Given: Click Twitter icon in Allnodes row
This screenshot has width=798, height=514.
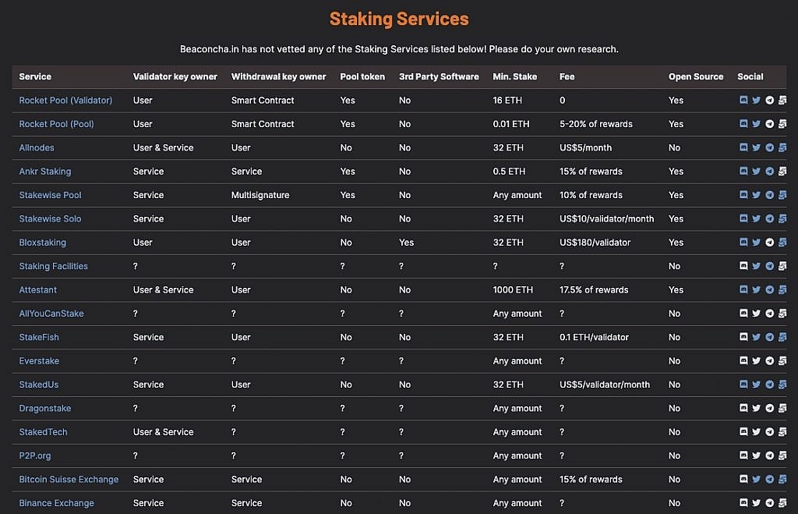Looking at the screenshot, I should (x=756, y=148).
